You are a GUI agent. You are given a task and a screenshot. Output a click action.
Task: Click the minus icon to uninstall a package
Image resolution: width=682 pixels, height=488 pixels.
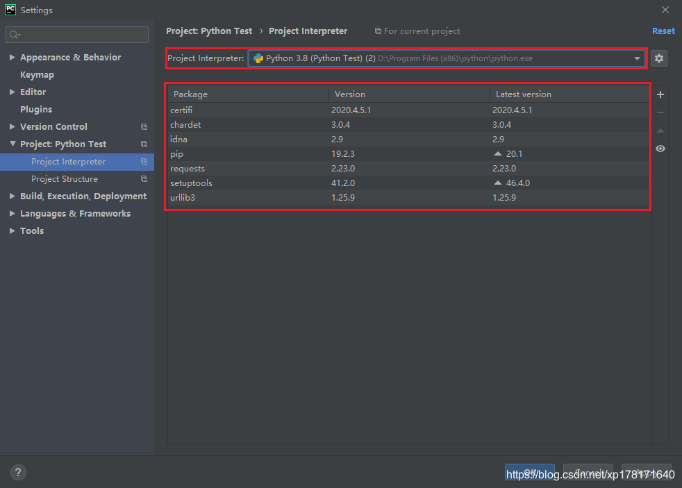tap(660, 112)
